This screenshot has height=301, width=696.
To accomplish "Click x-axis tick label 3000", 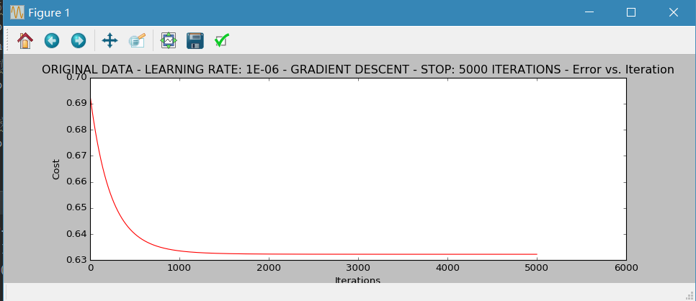I will pyautogui.click(x=358, y=268).
